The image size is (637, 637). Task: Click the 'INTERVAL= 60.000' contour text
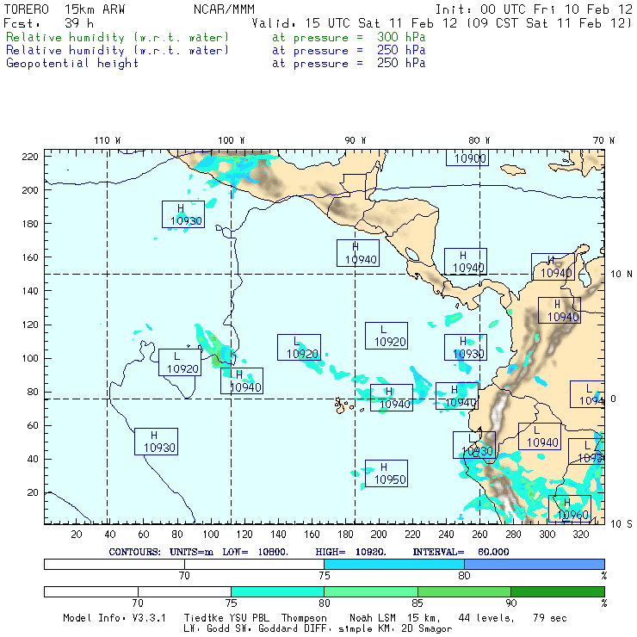pyautogui.click(x=461, y=552)
